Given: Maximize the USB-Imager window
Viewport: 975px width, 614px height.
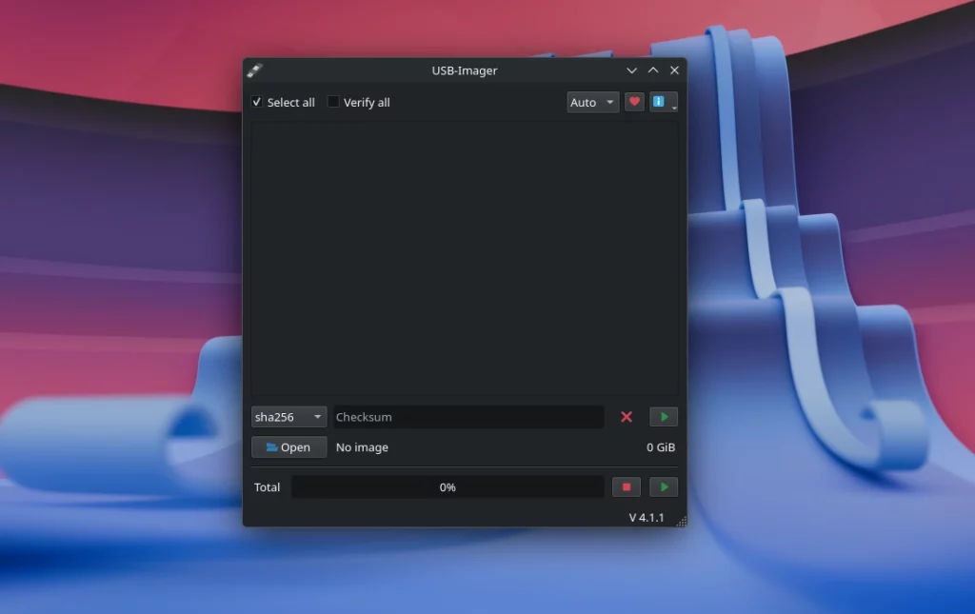Looking at the screenshot, I should click(x=653, y=70).
